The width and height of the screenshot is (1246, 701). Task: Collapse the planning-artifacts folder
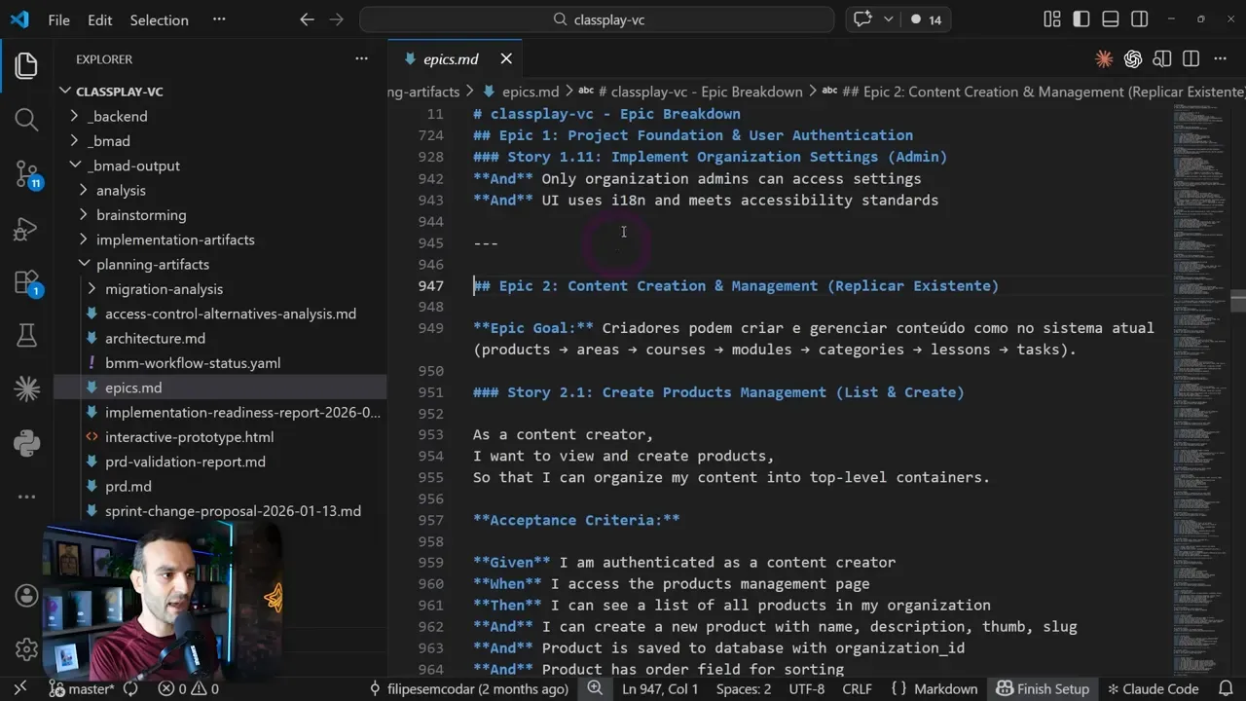pos(87,264)
